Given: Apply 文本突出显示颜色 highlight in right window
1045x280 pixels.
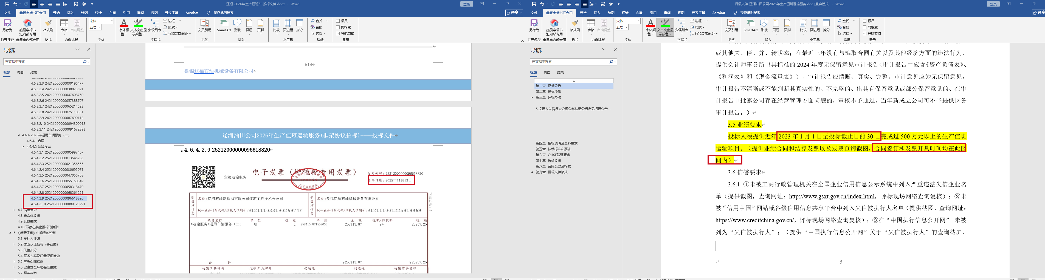Looking at the screenshot, I should coord(665,27).
